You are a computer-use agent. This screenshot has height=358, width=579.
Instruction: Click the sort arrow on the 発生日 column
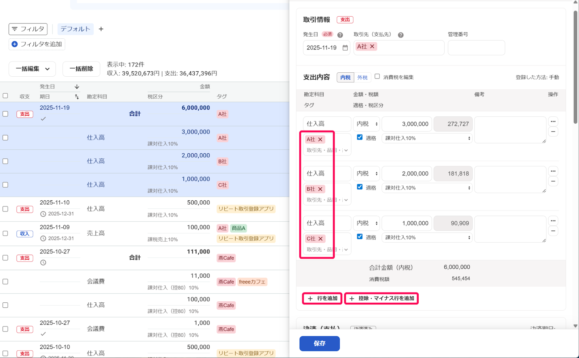point(77,86)
